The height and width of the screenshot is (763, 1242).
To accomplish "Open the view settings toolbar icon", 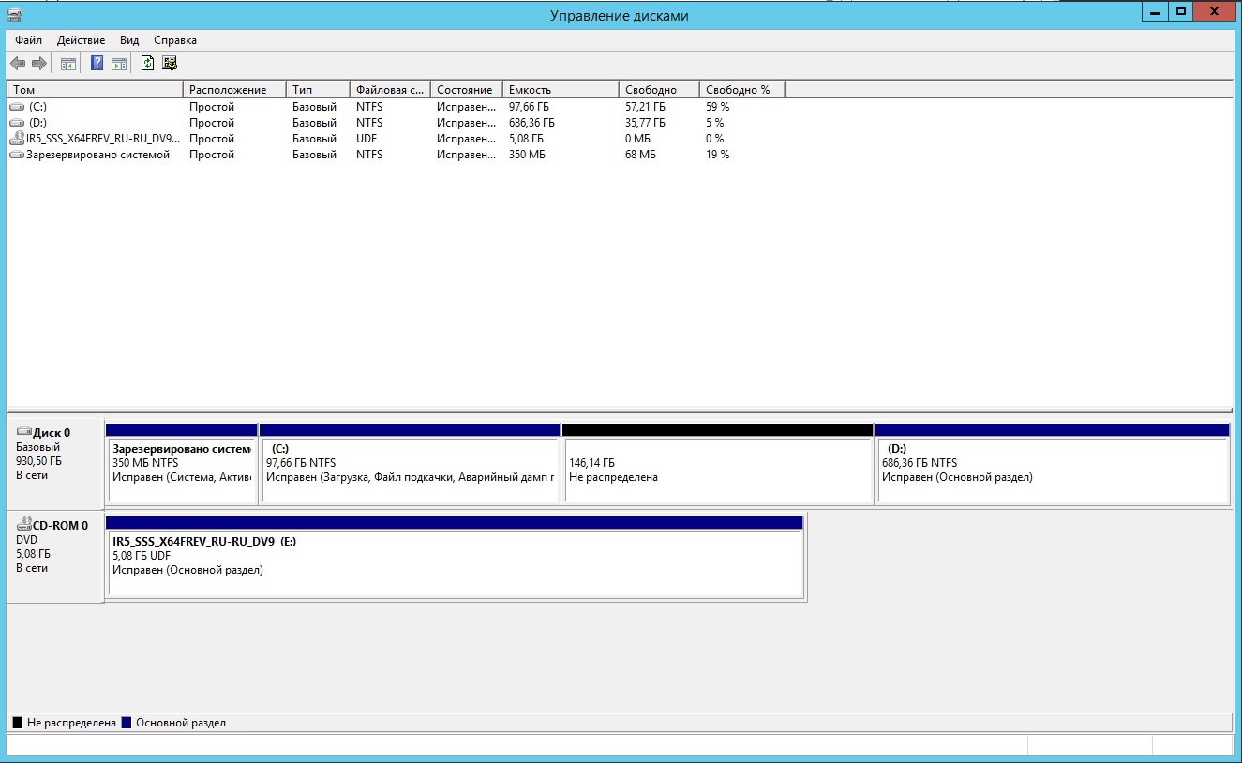I will point(170,64).
